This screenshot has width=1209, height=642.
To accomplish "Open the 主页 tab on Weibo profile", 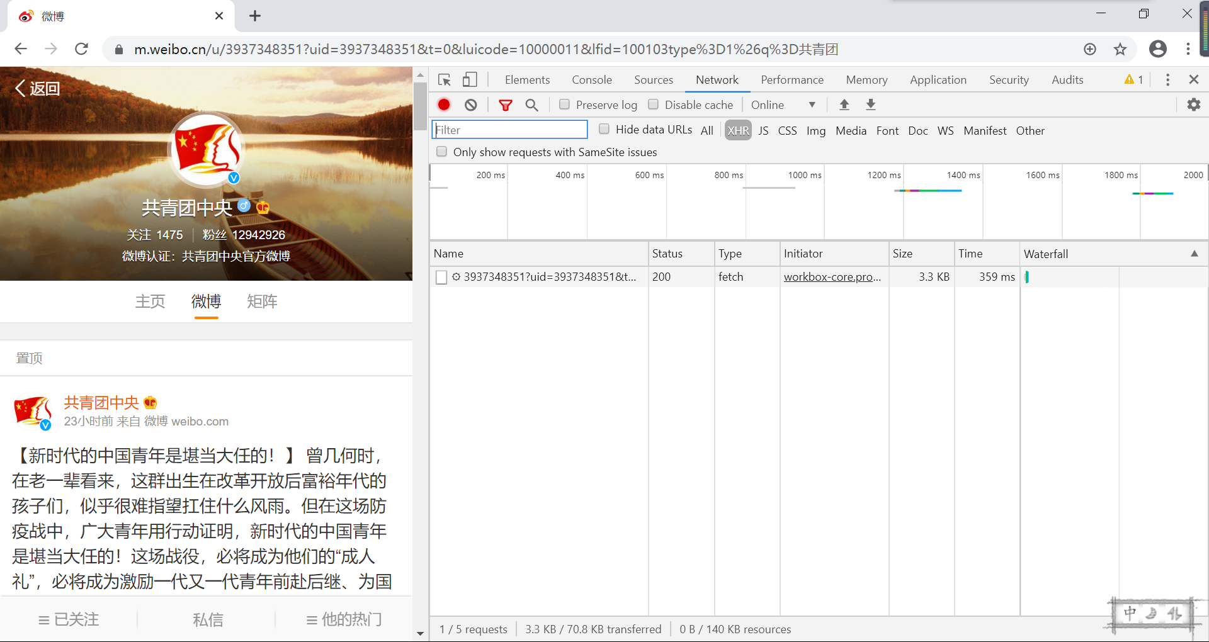I will click(x=150, y=301).
